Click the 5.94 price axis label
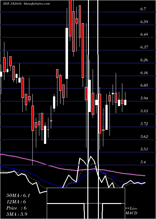 144,98
